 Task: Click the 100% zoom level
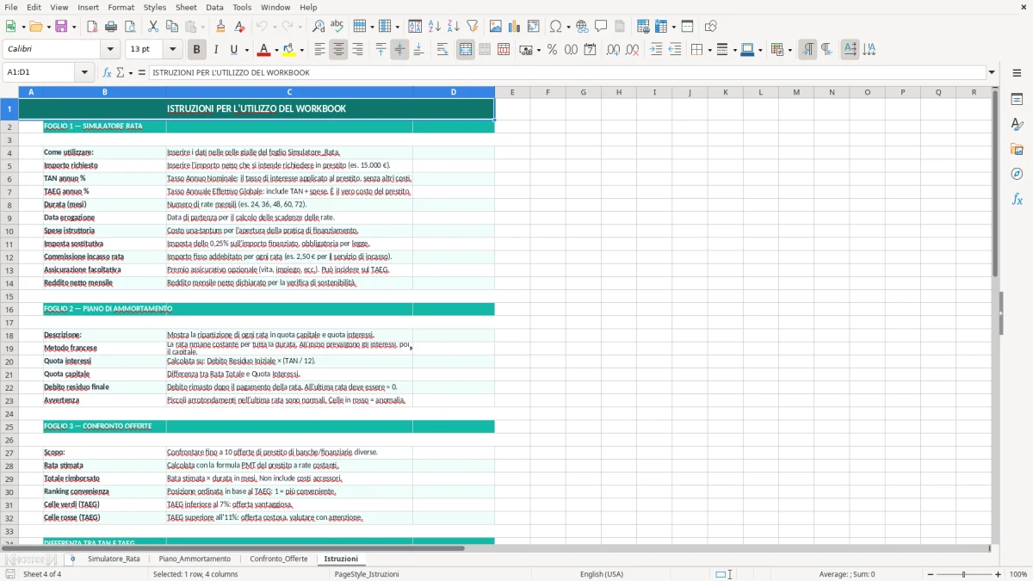(x=1018, y=574)
